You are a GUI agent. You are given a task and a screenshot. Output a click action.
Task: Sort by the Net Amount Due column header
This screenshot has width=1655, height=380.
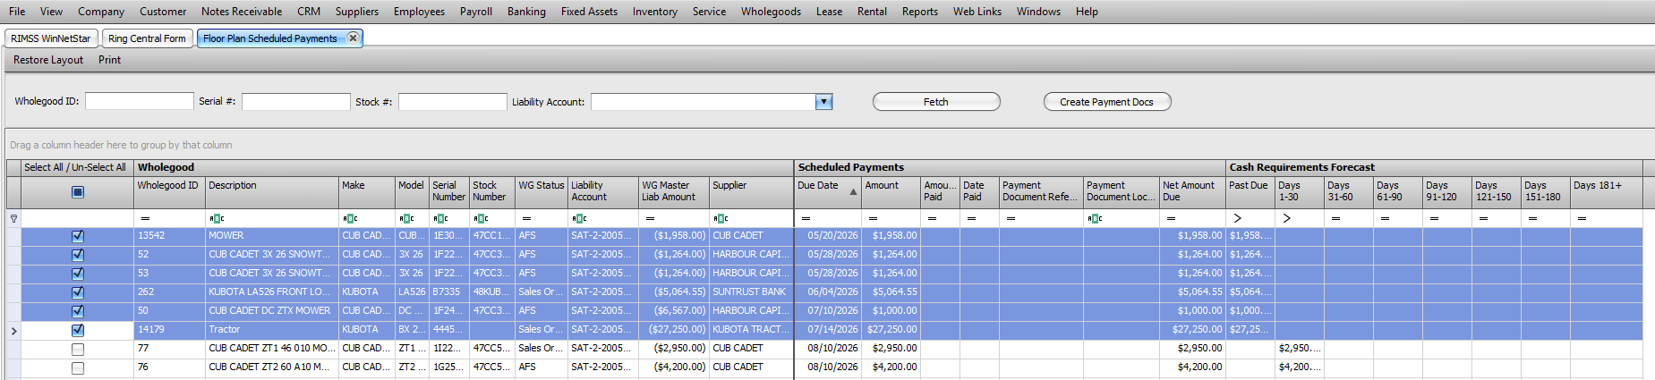click(x=1192, y=191)
